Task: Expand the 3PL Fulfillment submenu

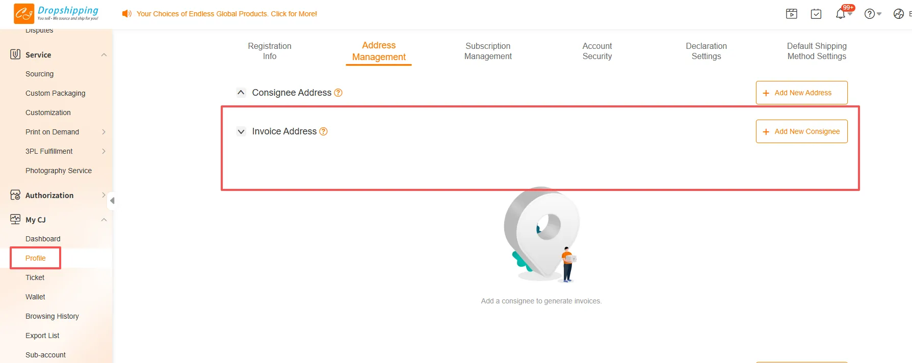Action: pos(103,151)
